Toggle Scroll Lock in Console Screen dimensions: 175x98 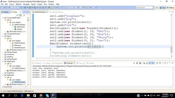coord(147,63)
